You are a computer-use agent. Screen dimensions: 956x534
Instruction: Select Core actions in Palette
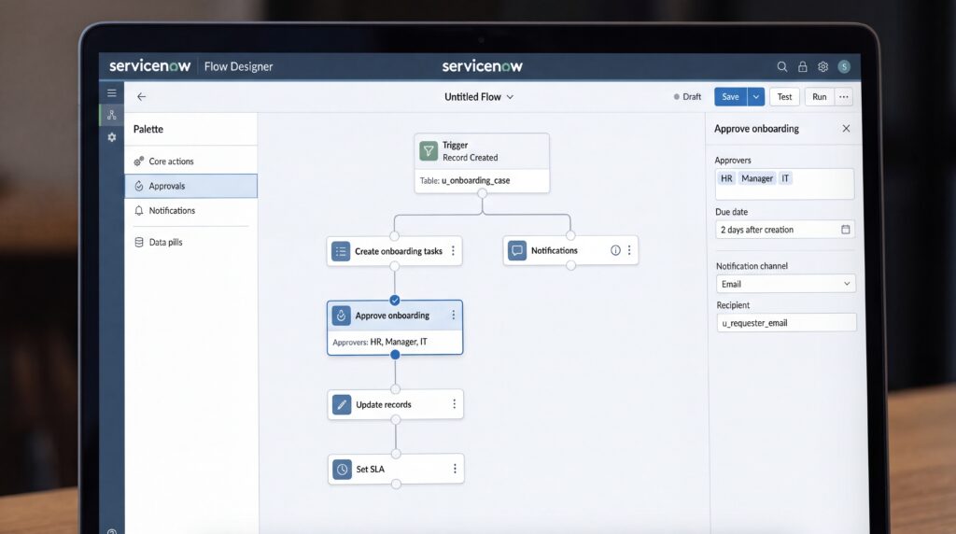click(x=190, y=161)
